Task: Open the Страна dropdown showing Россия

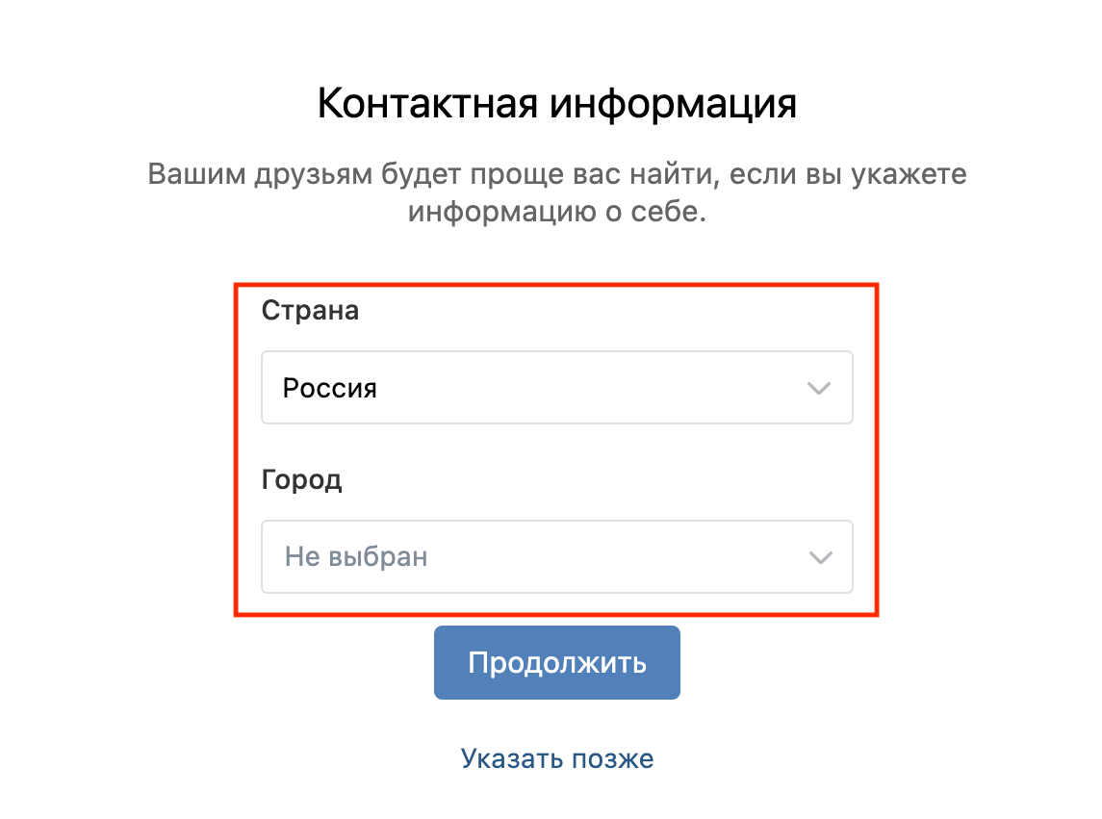Action: coord(556,388)
